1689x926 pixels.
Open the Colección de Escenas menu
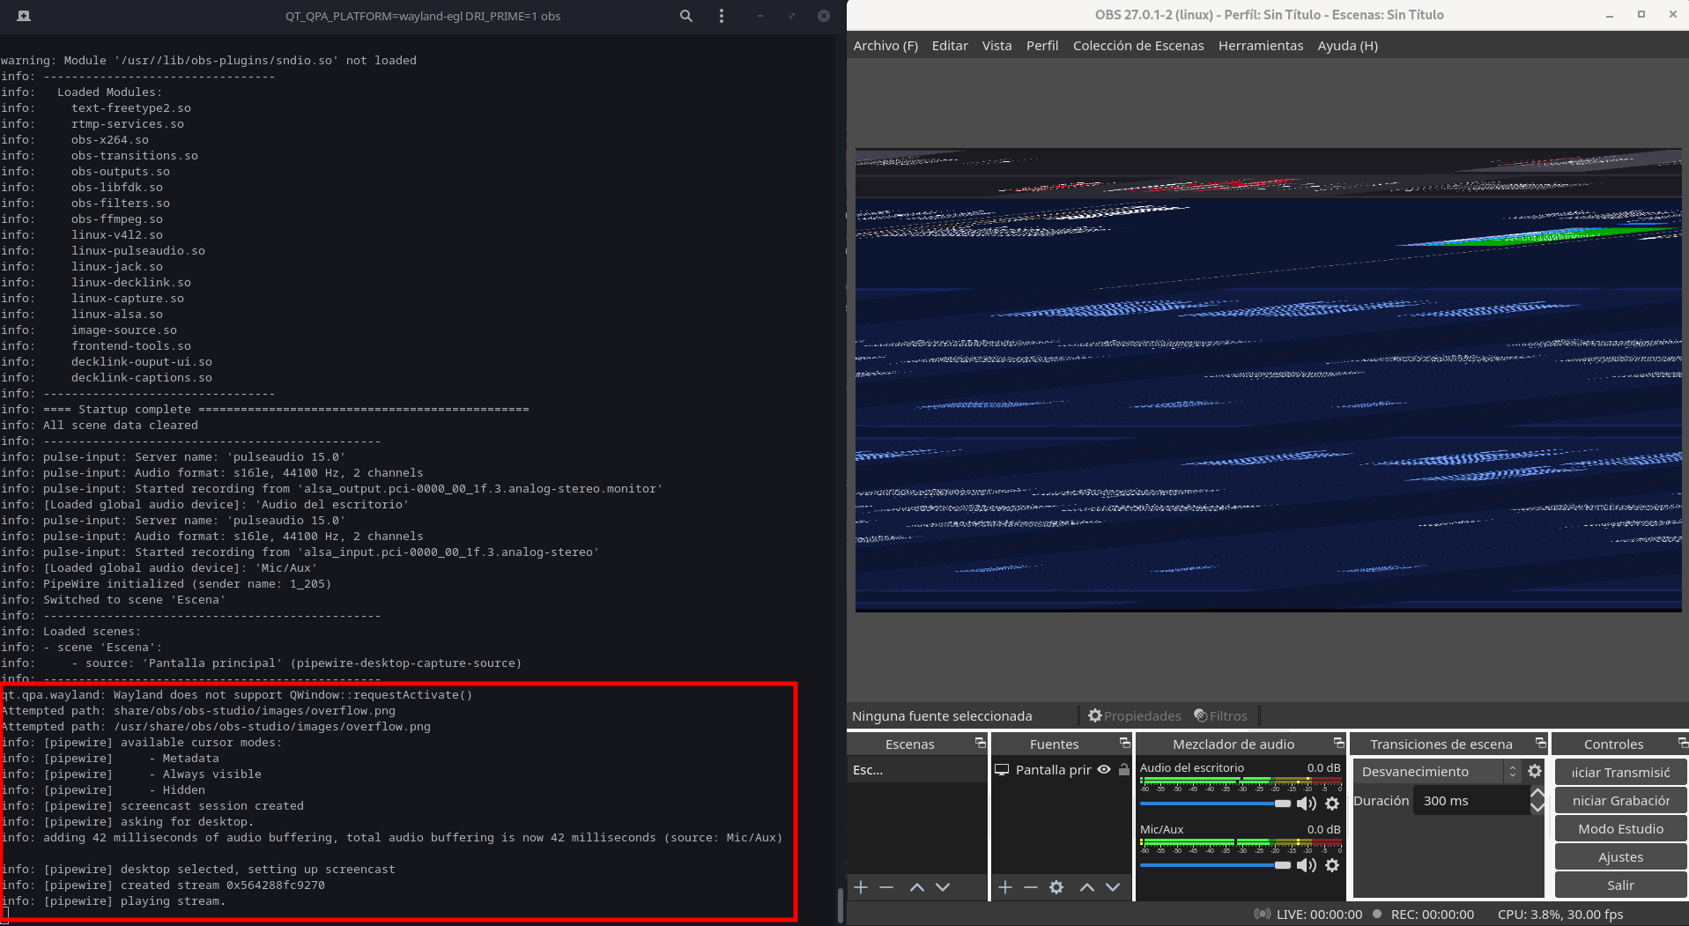1137,45
